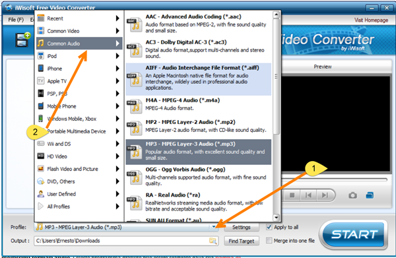Expand the All Profiles submenu arrow
Viewport: 396px width, 258px height.
click(x=117, y=207)
